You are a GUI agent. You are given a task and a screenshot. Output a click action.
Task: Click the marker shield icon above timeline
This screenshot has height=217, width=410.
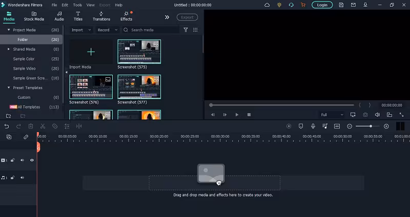(x=300, y=126)
